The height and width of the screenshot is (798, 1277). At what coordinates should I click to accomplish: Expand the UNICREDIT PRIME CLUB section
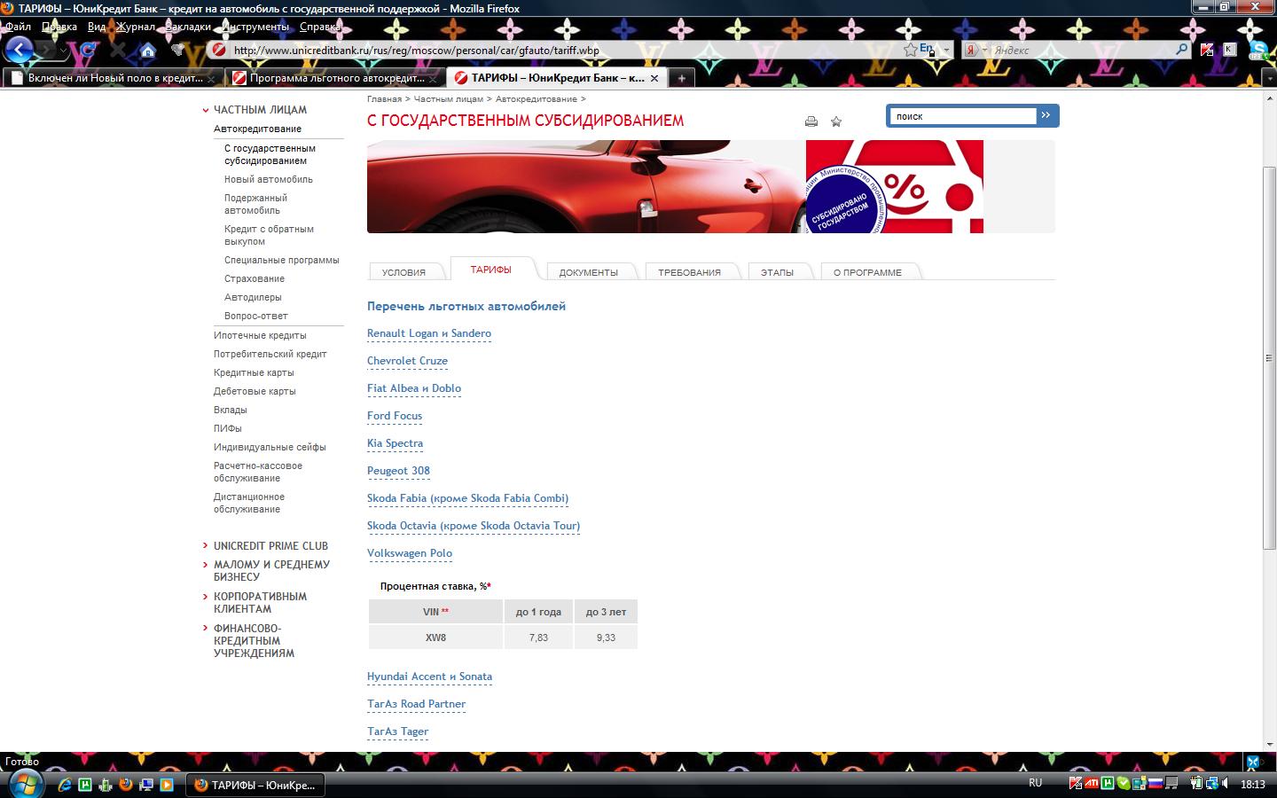click(270, 546)
